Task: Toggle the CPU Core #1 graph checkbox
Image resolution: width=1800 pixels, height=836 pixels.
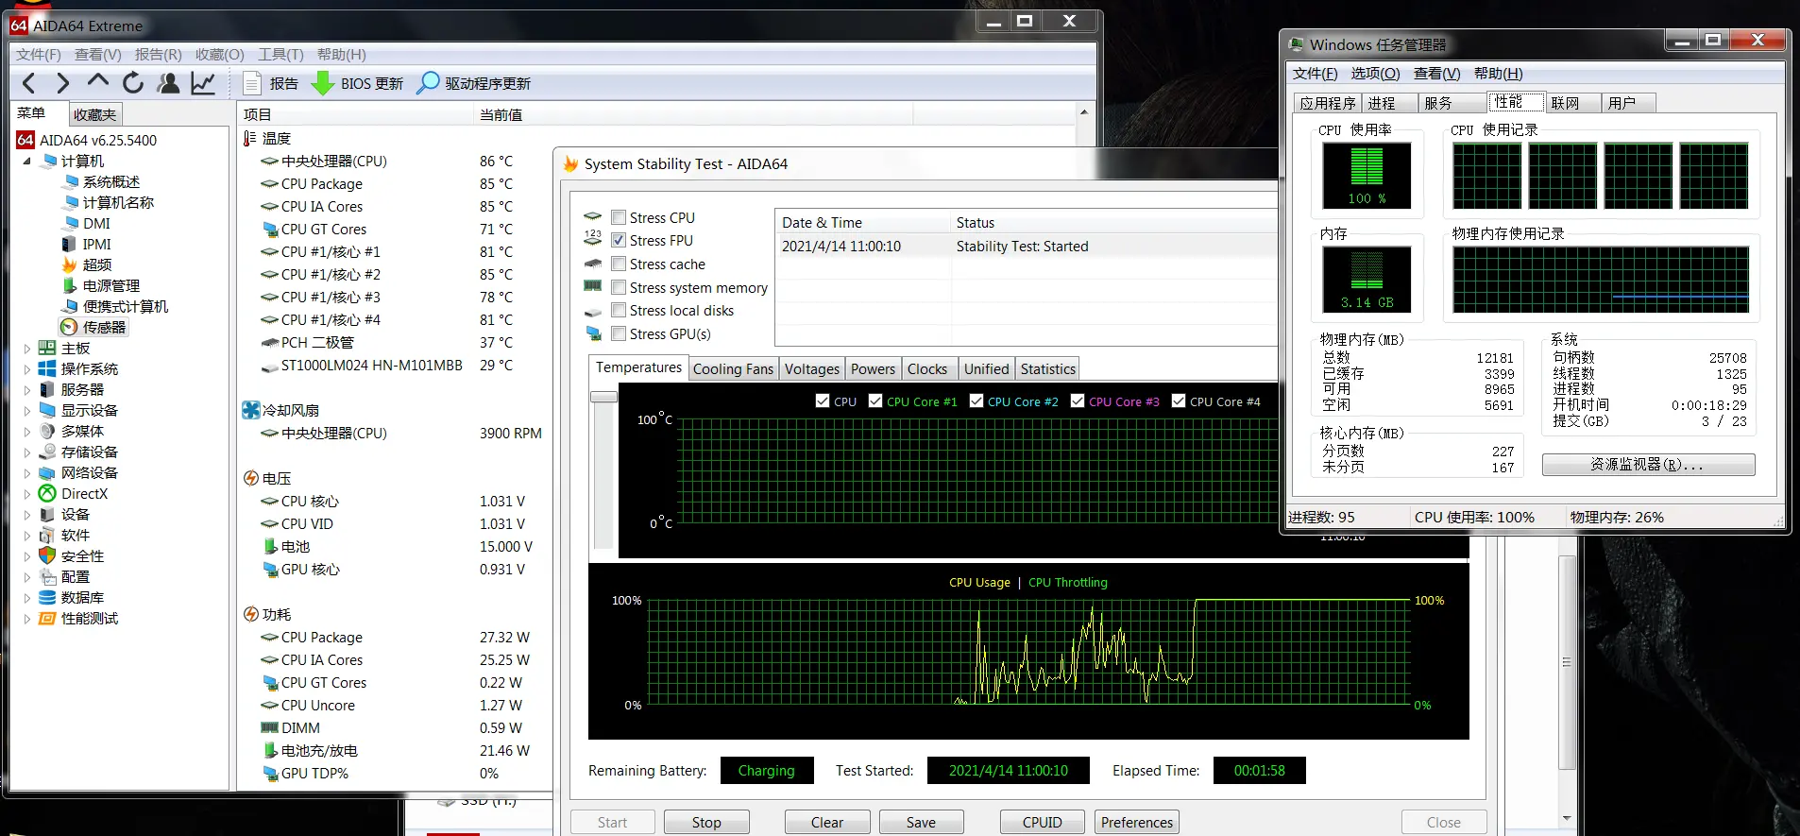Action: [x=875, y=401]
